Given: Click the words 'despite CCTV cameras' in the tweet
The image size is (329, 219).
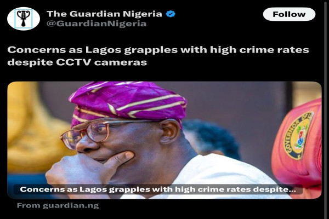Looking at the screenshot, I should 77,62.
